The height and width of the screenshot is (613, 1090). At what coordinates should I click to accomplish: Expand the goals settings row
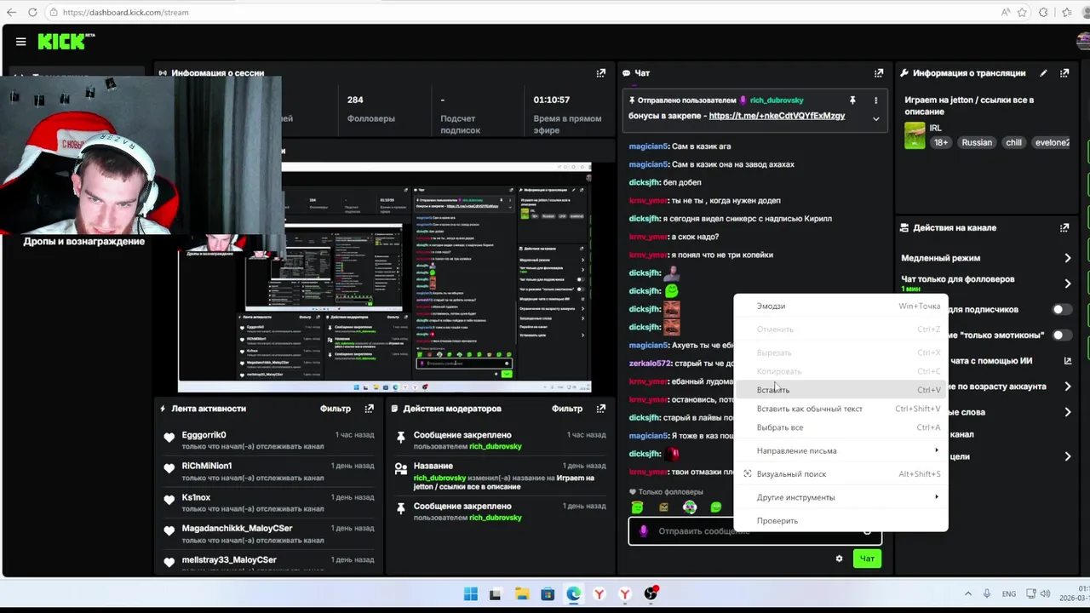(x=1067, y=456)
